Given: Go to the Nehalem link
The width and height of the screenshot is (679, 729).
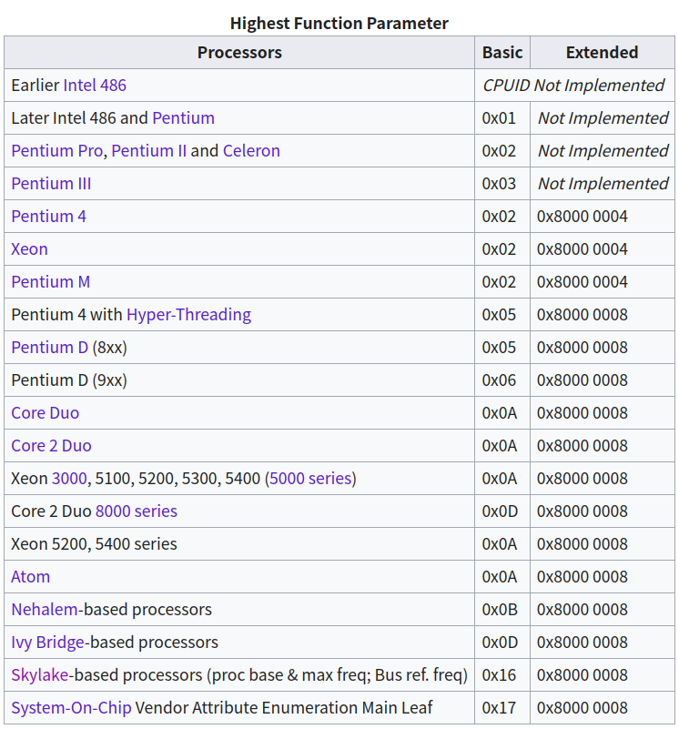Looking at the screenshot, I should (x=45, y=609).
